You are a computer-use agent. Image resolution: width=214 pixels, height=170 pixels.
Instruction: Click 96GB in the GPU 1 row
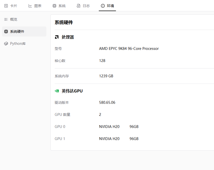click(x=134, y=139)
